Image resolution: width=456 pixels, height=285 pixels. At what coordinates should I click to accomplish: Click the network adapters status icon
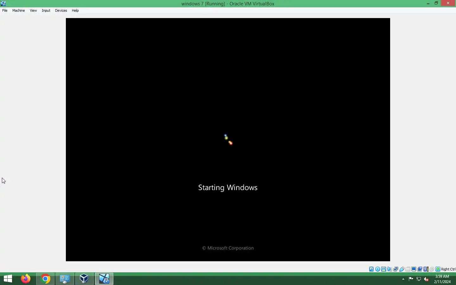396,269
